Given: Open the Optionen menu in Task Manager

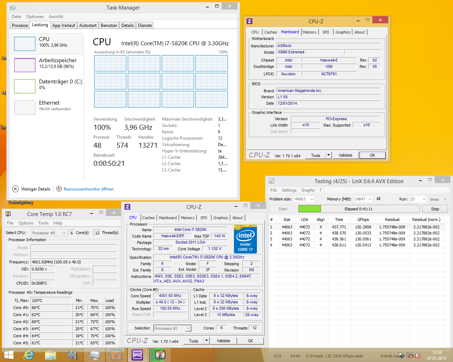Looking at the screenshot, I should [x=35, y=17].
